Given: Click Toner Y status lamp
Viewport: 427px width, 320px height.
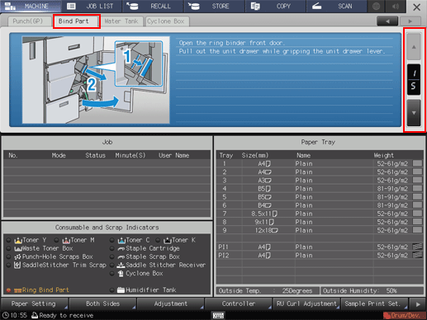Looking at the screenshot, I should point(8,241).
